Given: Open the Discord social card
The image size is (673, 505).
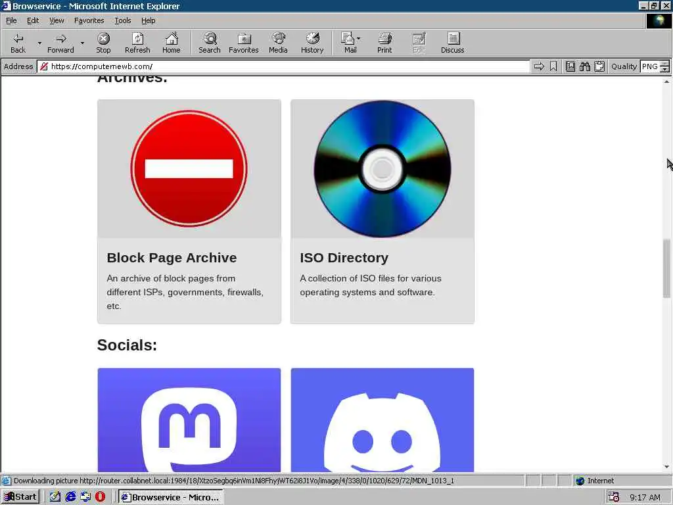Looking at the screenshot, I should point(382,420).
